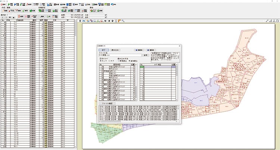Click the scrollbar of the dialog's right data list
Viewport: 280px width, 150px height.
pyautogui.click(x=177, y=82)
